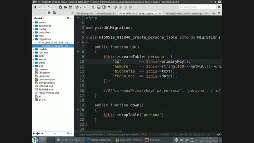The width and height of the screenshot is (254, 143).
Task: Click the Redo icon in toolbar
Action: [54, 7]
